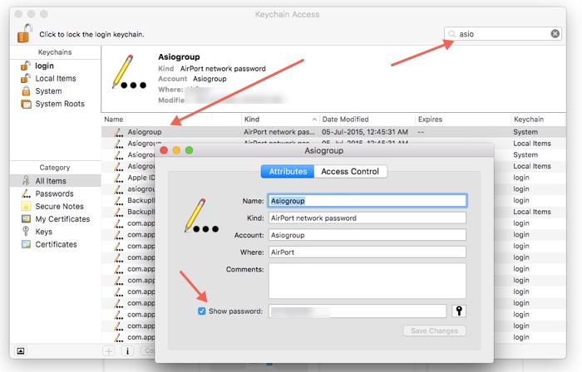
Task: Sort by Keychain column header
Action: click(538, 120)
